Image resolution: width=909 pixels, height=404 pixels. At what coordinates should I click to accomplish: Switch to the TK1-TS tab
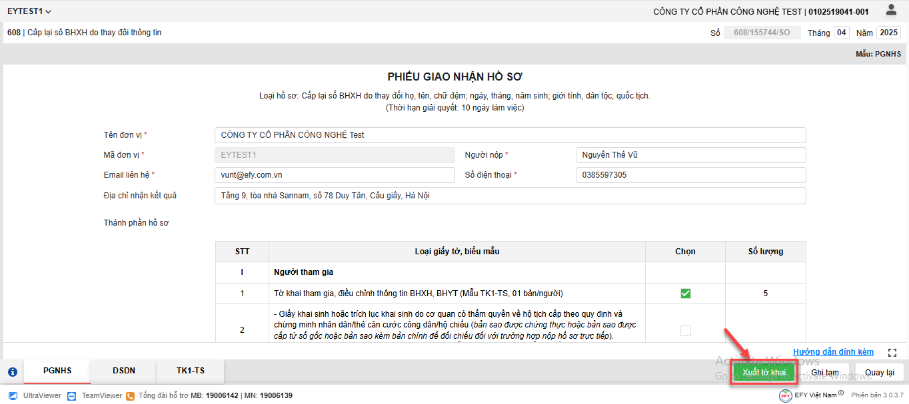click(x=191, y=371)
